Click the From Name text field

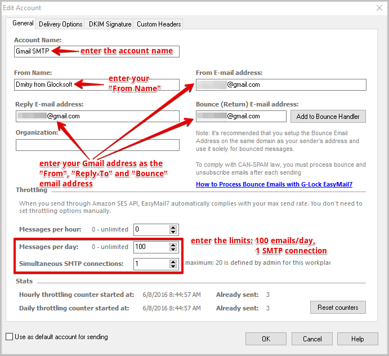click(x=97, y=84)
